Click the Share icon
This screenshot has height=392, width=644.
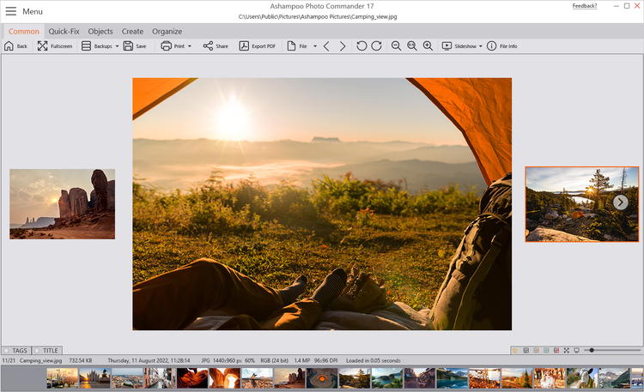click(209, 45)
